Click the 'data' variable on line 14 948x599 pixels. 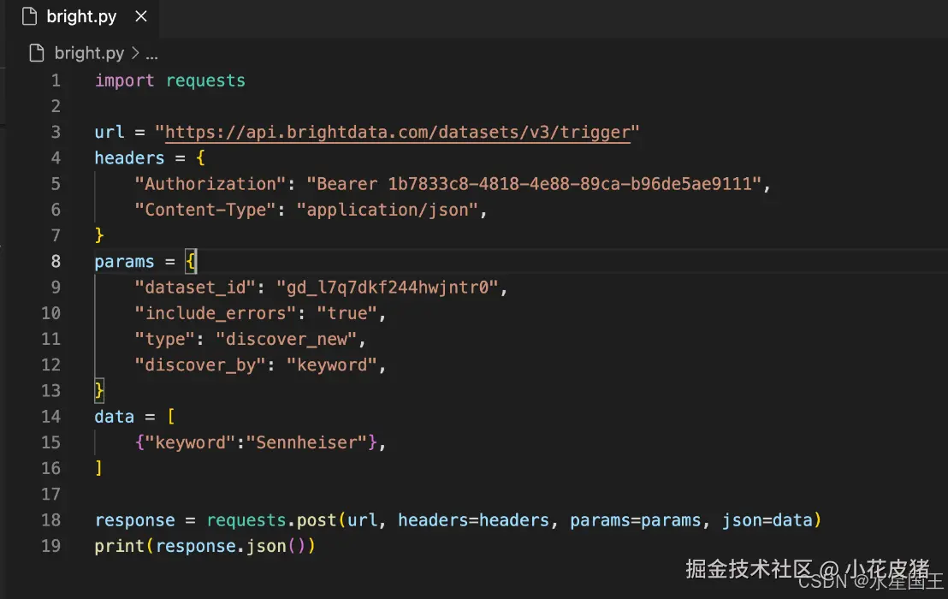tap(115, 417)
